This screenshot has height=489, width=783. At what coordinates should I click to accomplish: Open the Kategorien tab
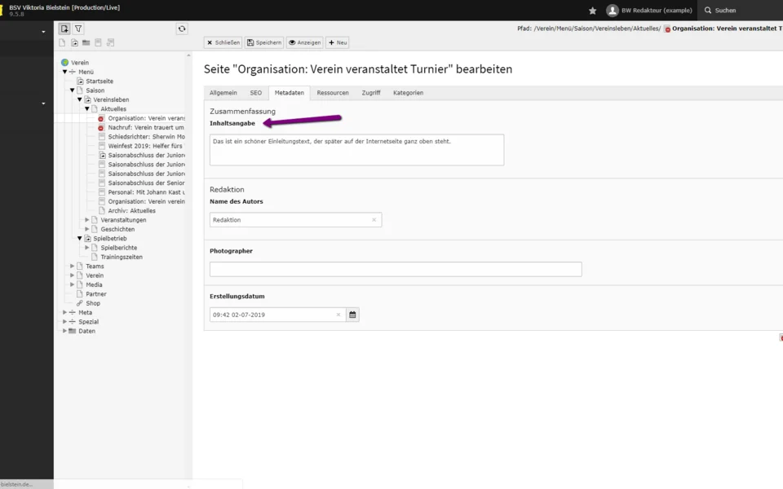click(408, 93)
